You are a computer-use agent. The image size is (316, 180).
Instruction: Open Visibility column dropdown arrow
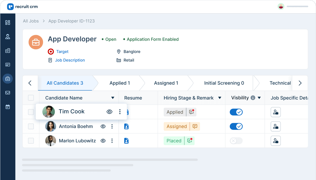[x=259, y=98]
